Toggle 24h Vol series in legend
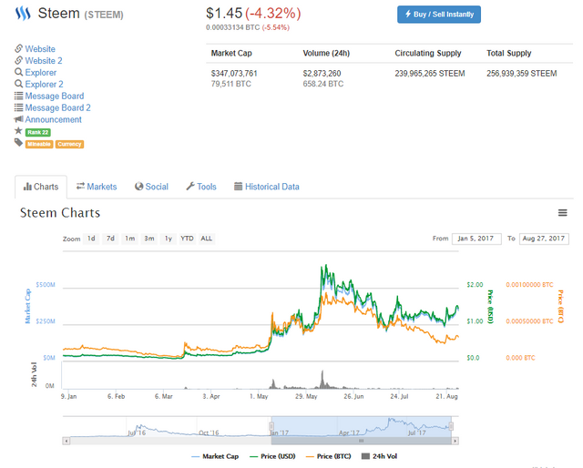583x468 pixels. pos(380,456)
